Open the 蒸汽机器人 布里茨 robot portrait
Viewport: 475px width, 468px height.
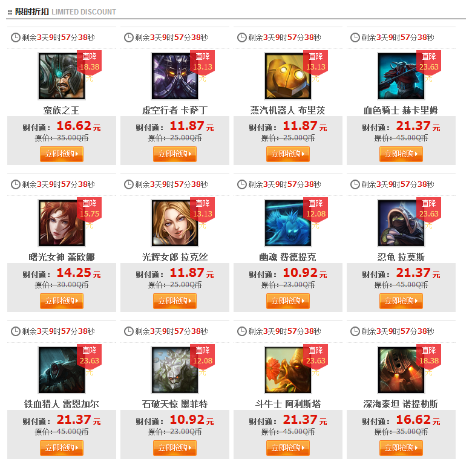coord(288,76)
